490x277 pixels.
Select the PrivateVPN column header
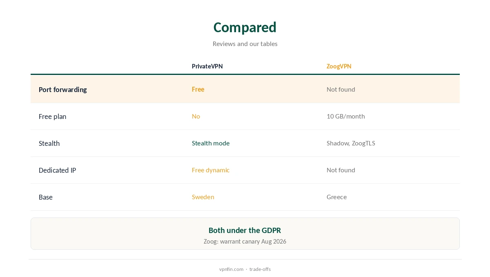click(207, 66)
